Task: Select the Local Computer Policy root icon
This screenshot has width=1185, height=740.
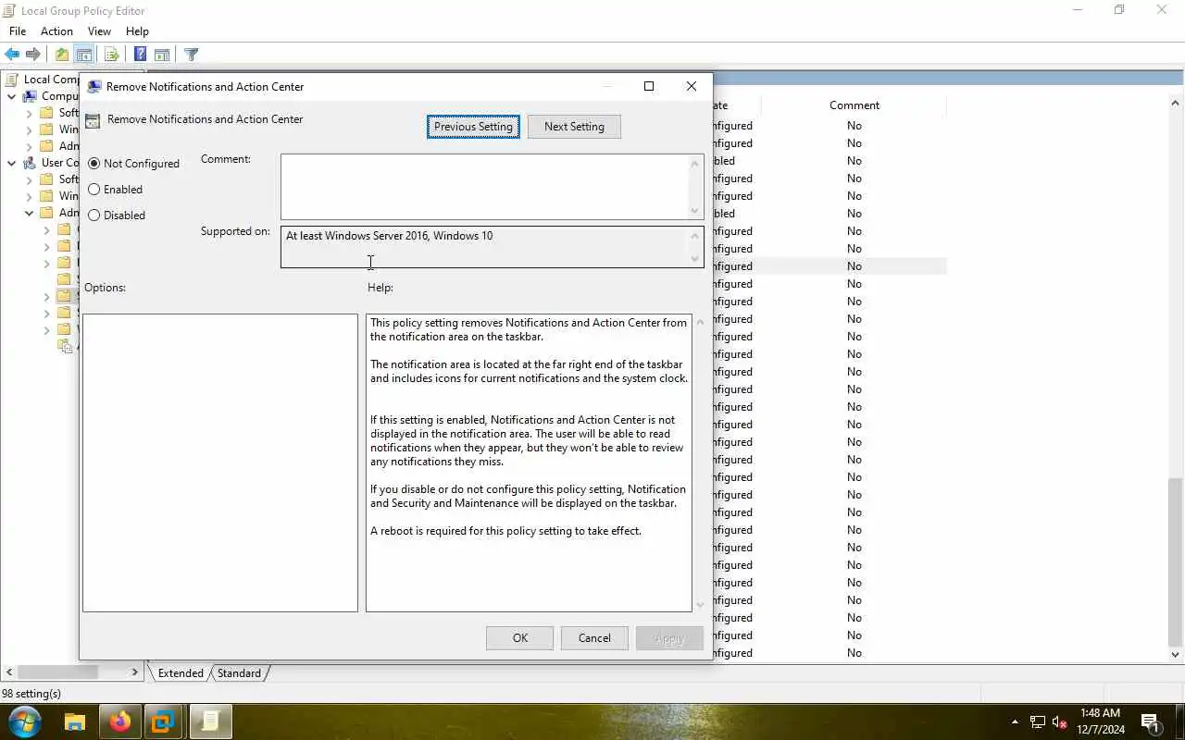Action: (x=12, y=80)
